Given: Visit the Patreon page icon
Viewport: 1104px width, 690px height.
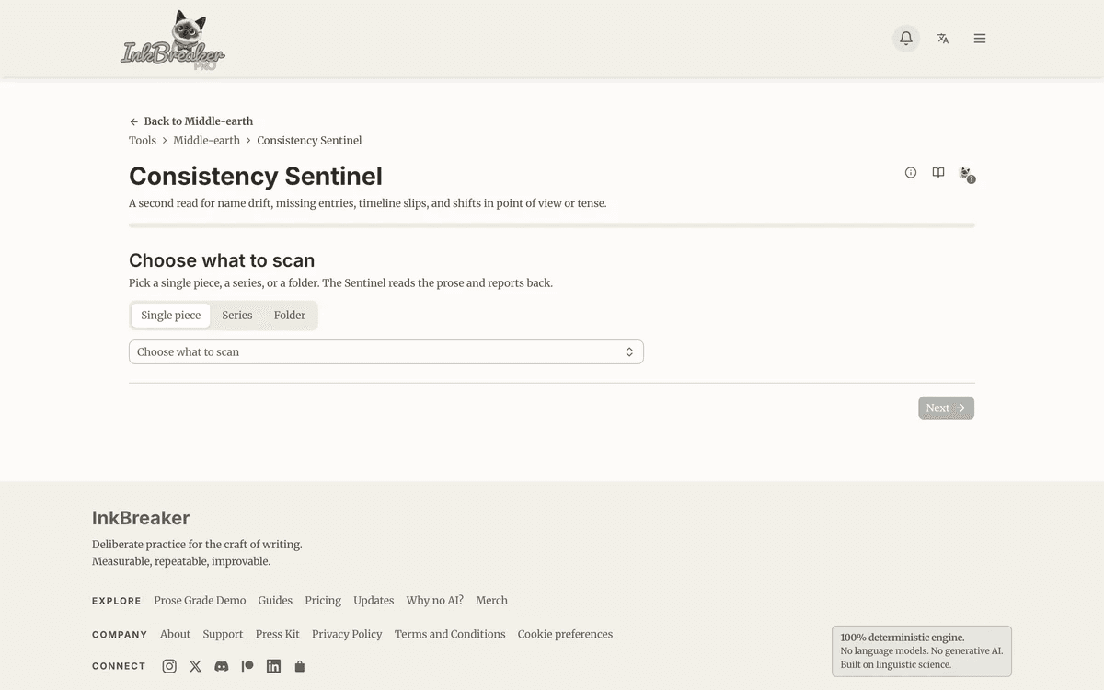Looking at the screenshot, I should point(247,666).
